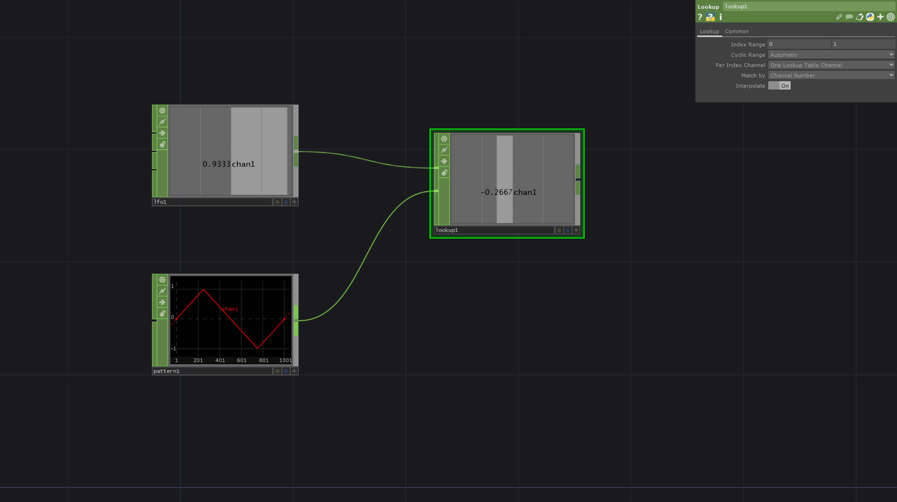Screen dimensions: 897x502
Task: Click the help question mark button
Action: pos(700,17)
